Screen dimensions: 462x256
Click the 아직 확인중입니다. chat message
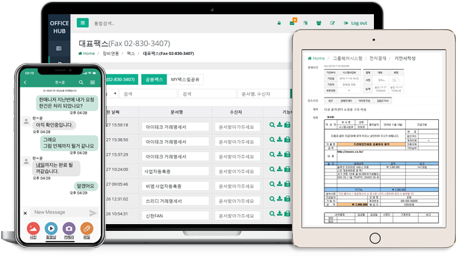click(x=54, y=125)
